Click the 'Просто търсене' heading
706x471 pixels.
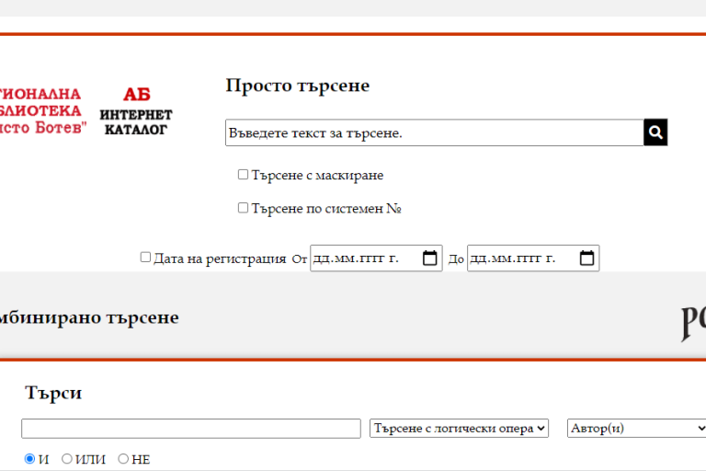(297, 86)
